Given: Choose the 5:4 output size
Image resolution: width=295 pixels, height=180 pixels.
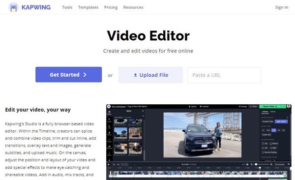Looking at the screenshot, I should (x=283, y=130).
